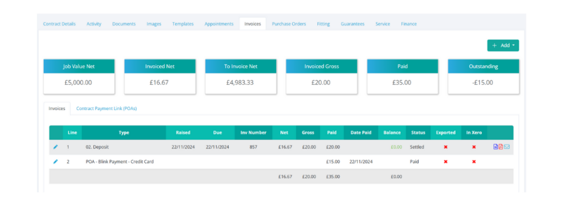
Task: Click invoice number 857
Action: (x=254, y=147)
